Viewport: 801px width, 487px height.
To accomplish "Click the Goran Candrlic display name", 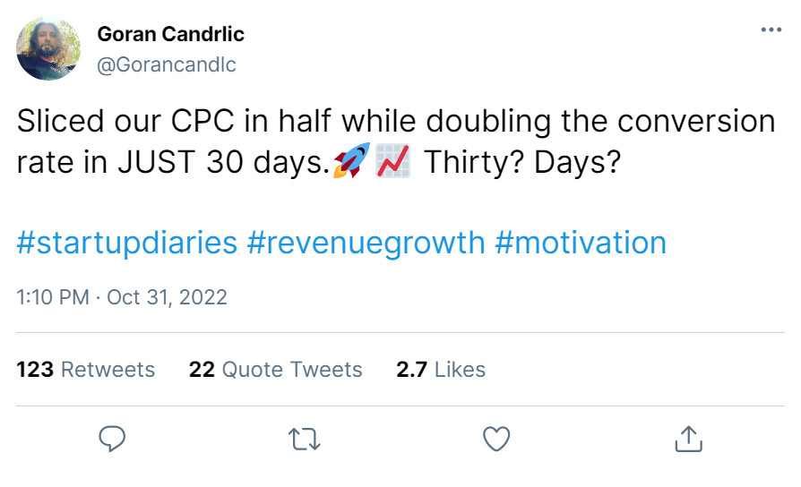I will coord(170,35).
